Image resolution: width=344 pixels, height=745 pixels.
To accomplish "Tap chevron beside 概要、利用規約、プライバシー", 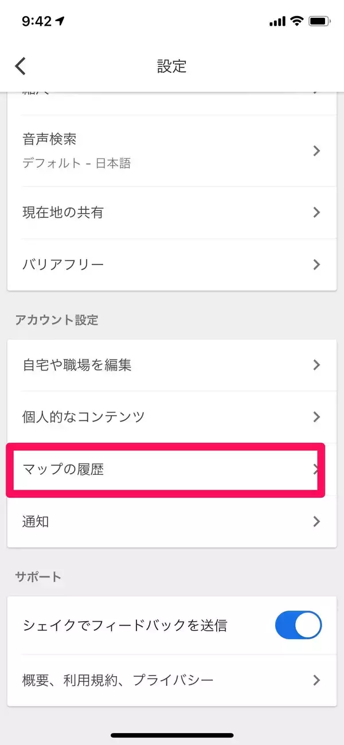I will (x=316, y=680).
